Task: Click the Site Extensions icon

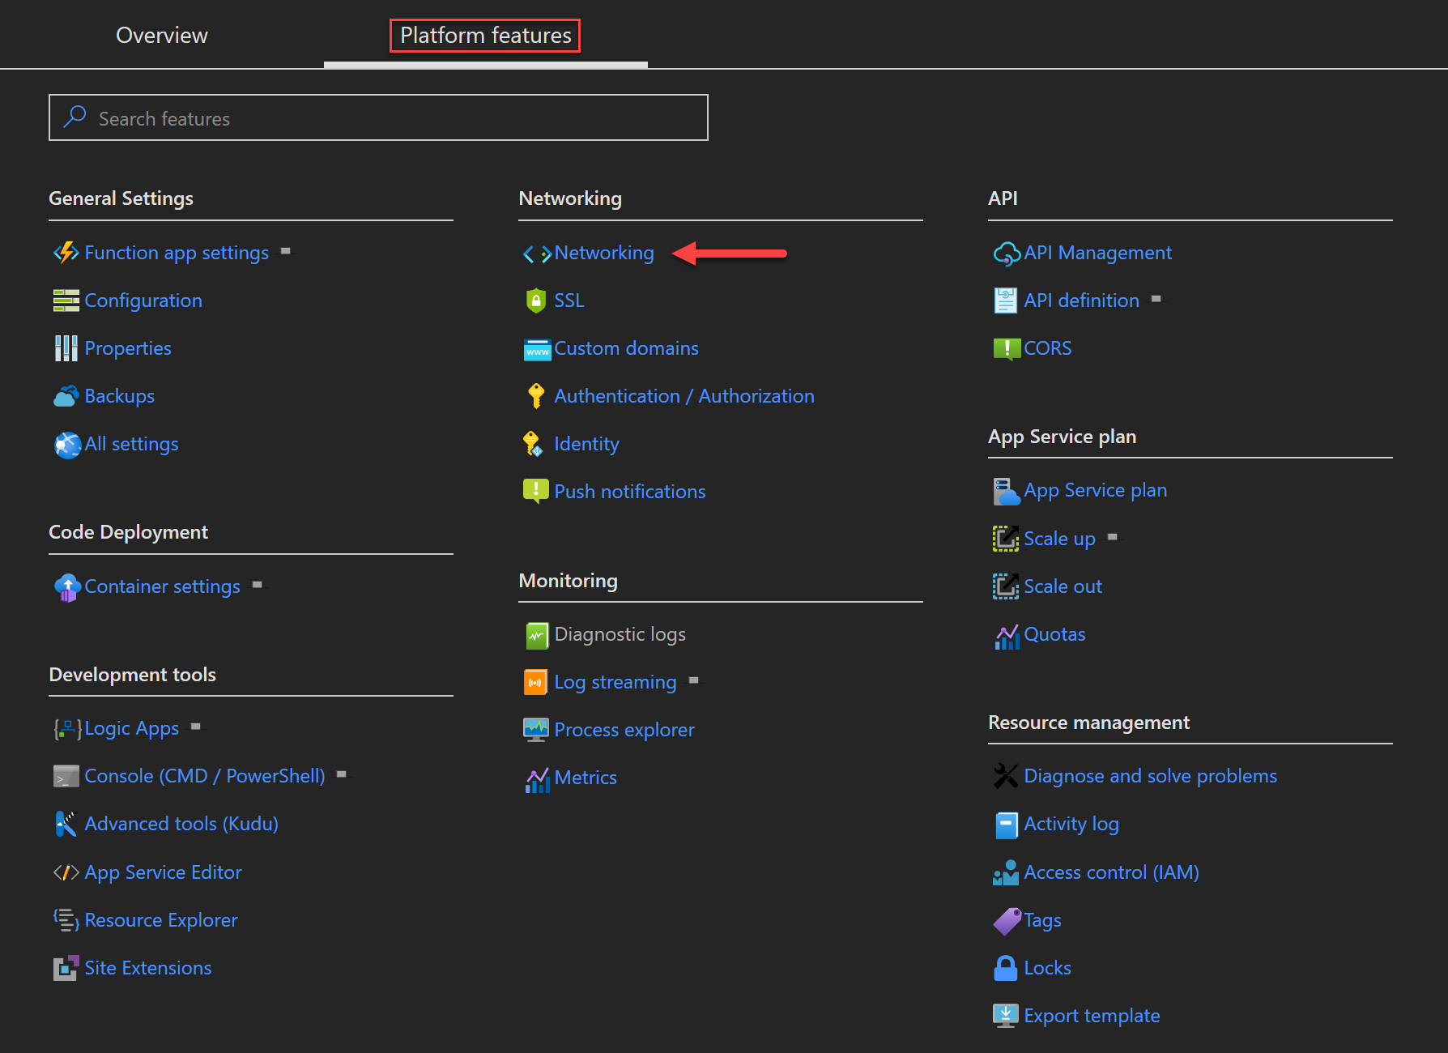Action: [66, 968]
